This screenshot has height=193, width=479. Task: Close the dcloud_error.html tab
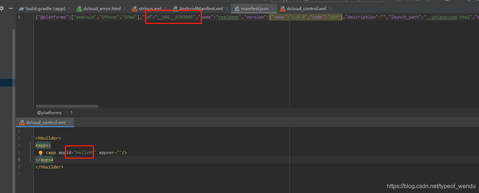[x=125, y=8]
